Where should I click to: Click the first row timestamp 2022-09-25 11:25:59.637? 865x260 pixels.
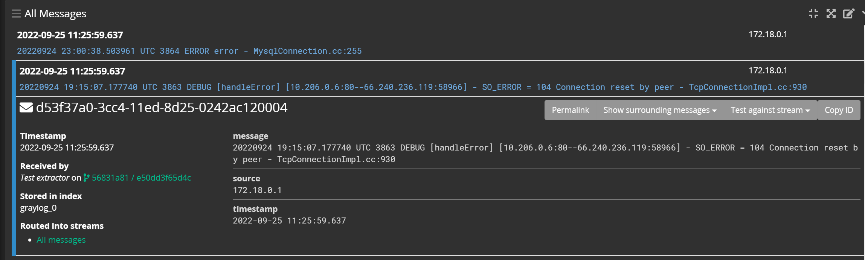tap(70, 35)
